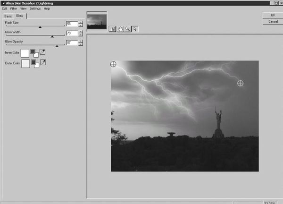Click foreground/background icon beside Outer Color
Viewport: 283px width, 204px height.
click(x=34, y=63)
